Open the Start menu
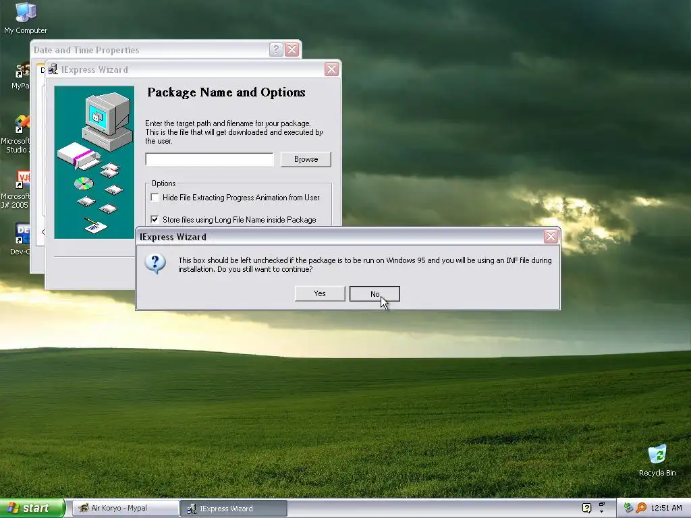Screen dimensions: 691x518 32,508
